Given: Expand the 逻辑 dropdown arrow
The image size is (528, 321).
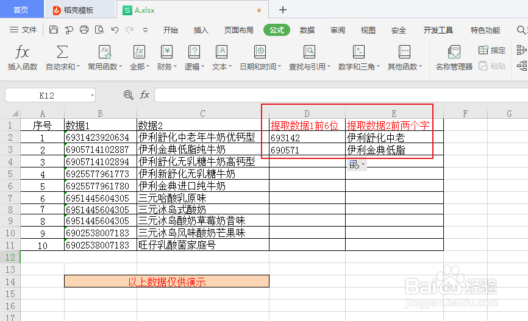Looking at the screenshot, I should [x=202, y=66].
